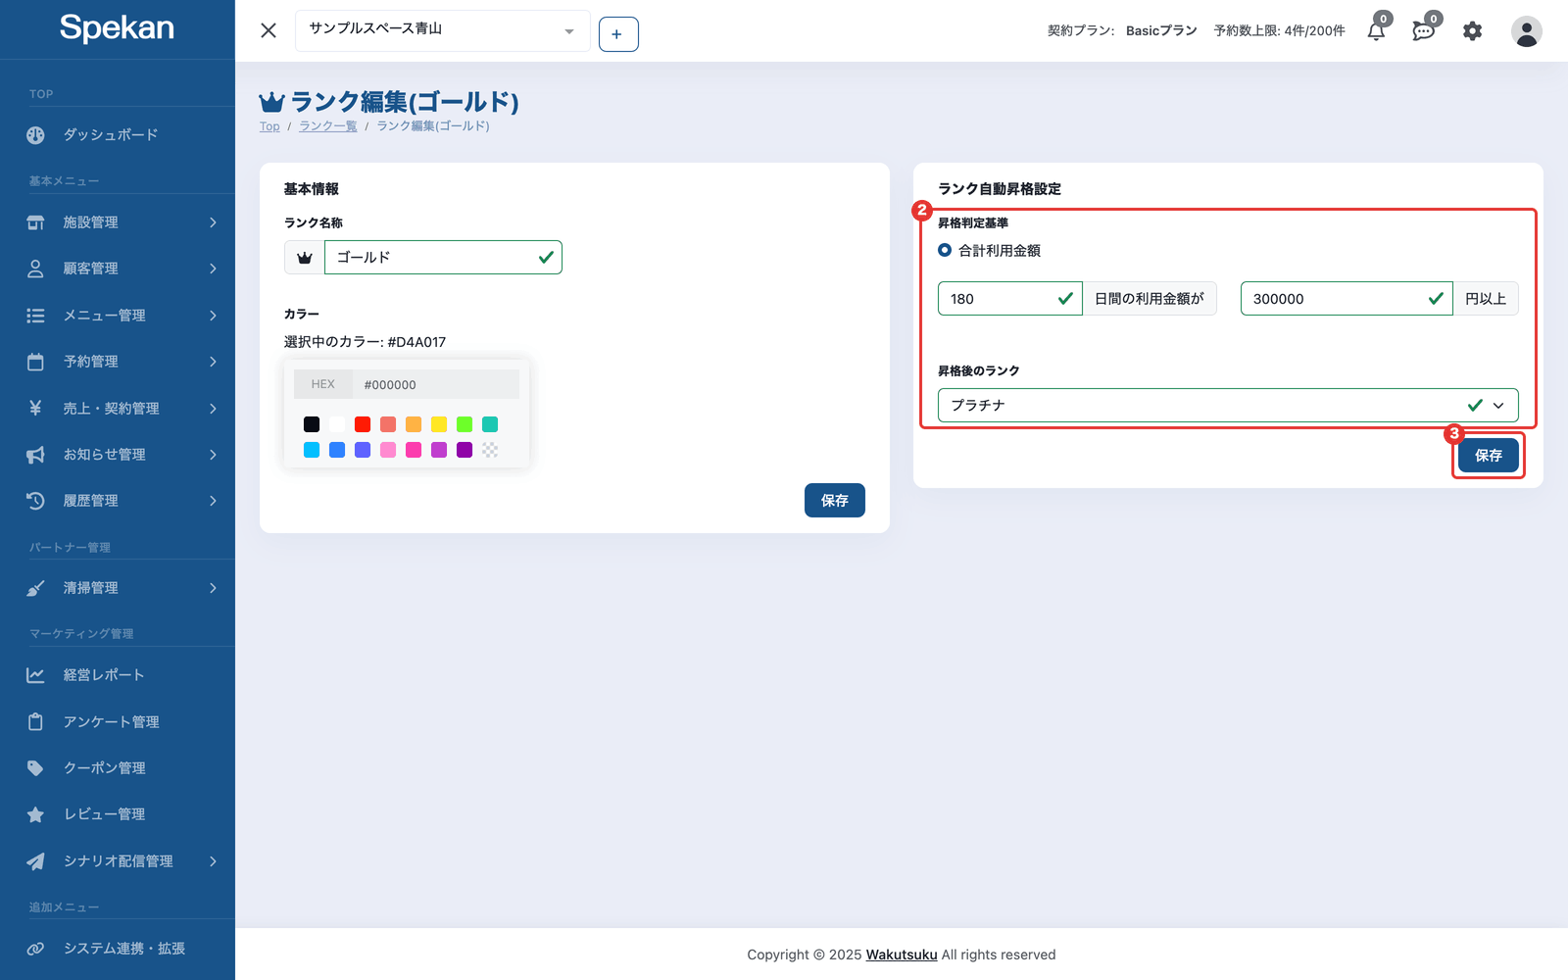Select the 合計利用金額 radio button
The height and width of the screenshot is (980, 1568).
tap(945, 250)
